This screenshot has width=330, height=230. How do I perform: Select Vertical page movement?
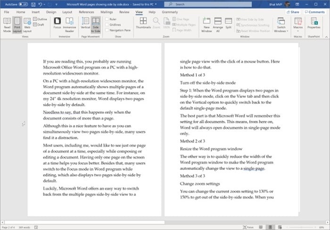[85, 23]
